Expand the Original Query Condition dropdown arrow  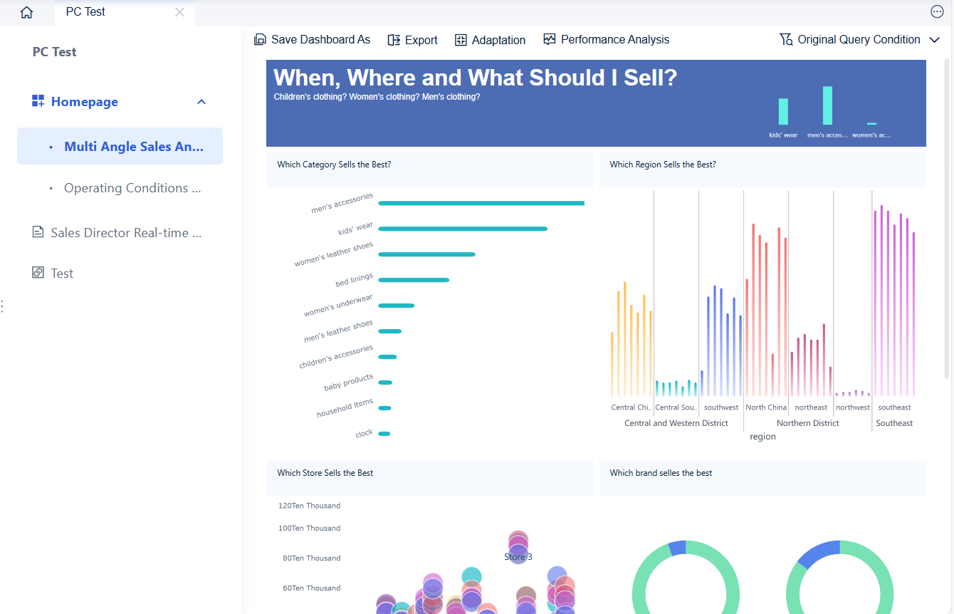coord(935,40)
